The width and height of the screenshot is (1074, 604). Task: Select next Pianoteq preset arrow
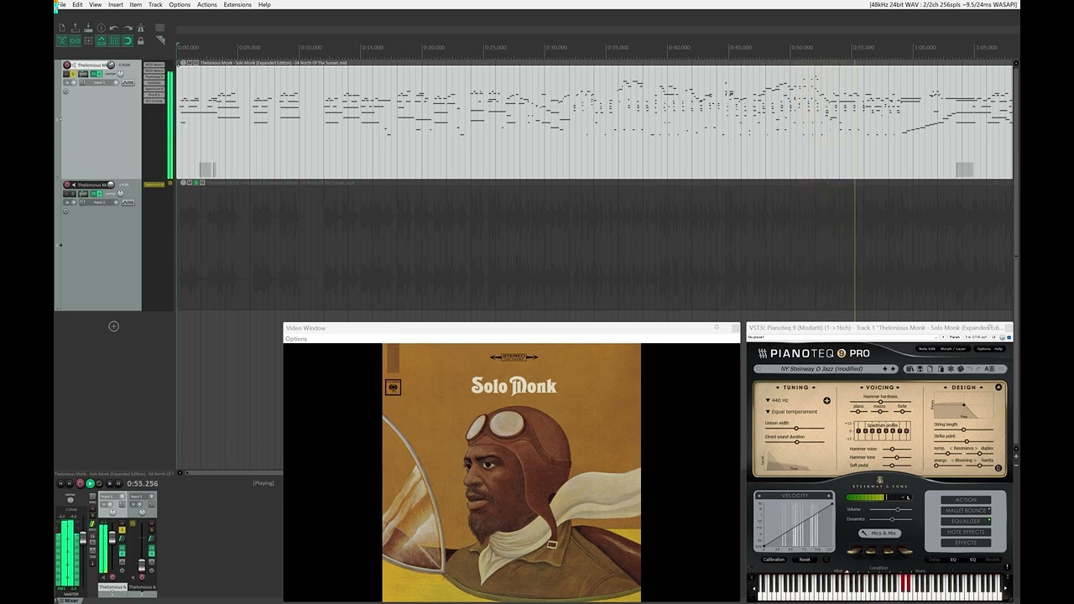coord(893,368)
